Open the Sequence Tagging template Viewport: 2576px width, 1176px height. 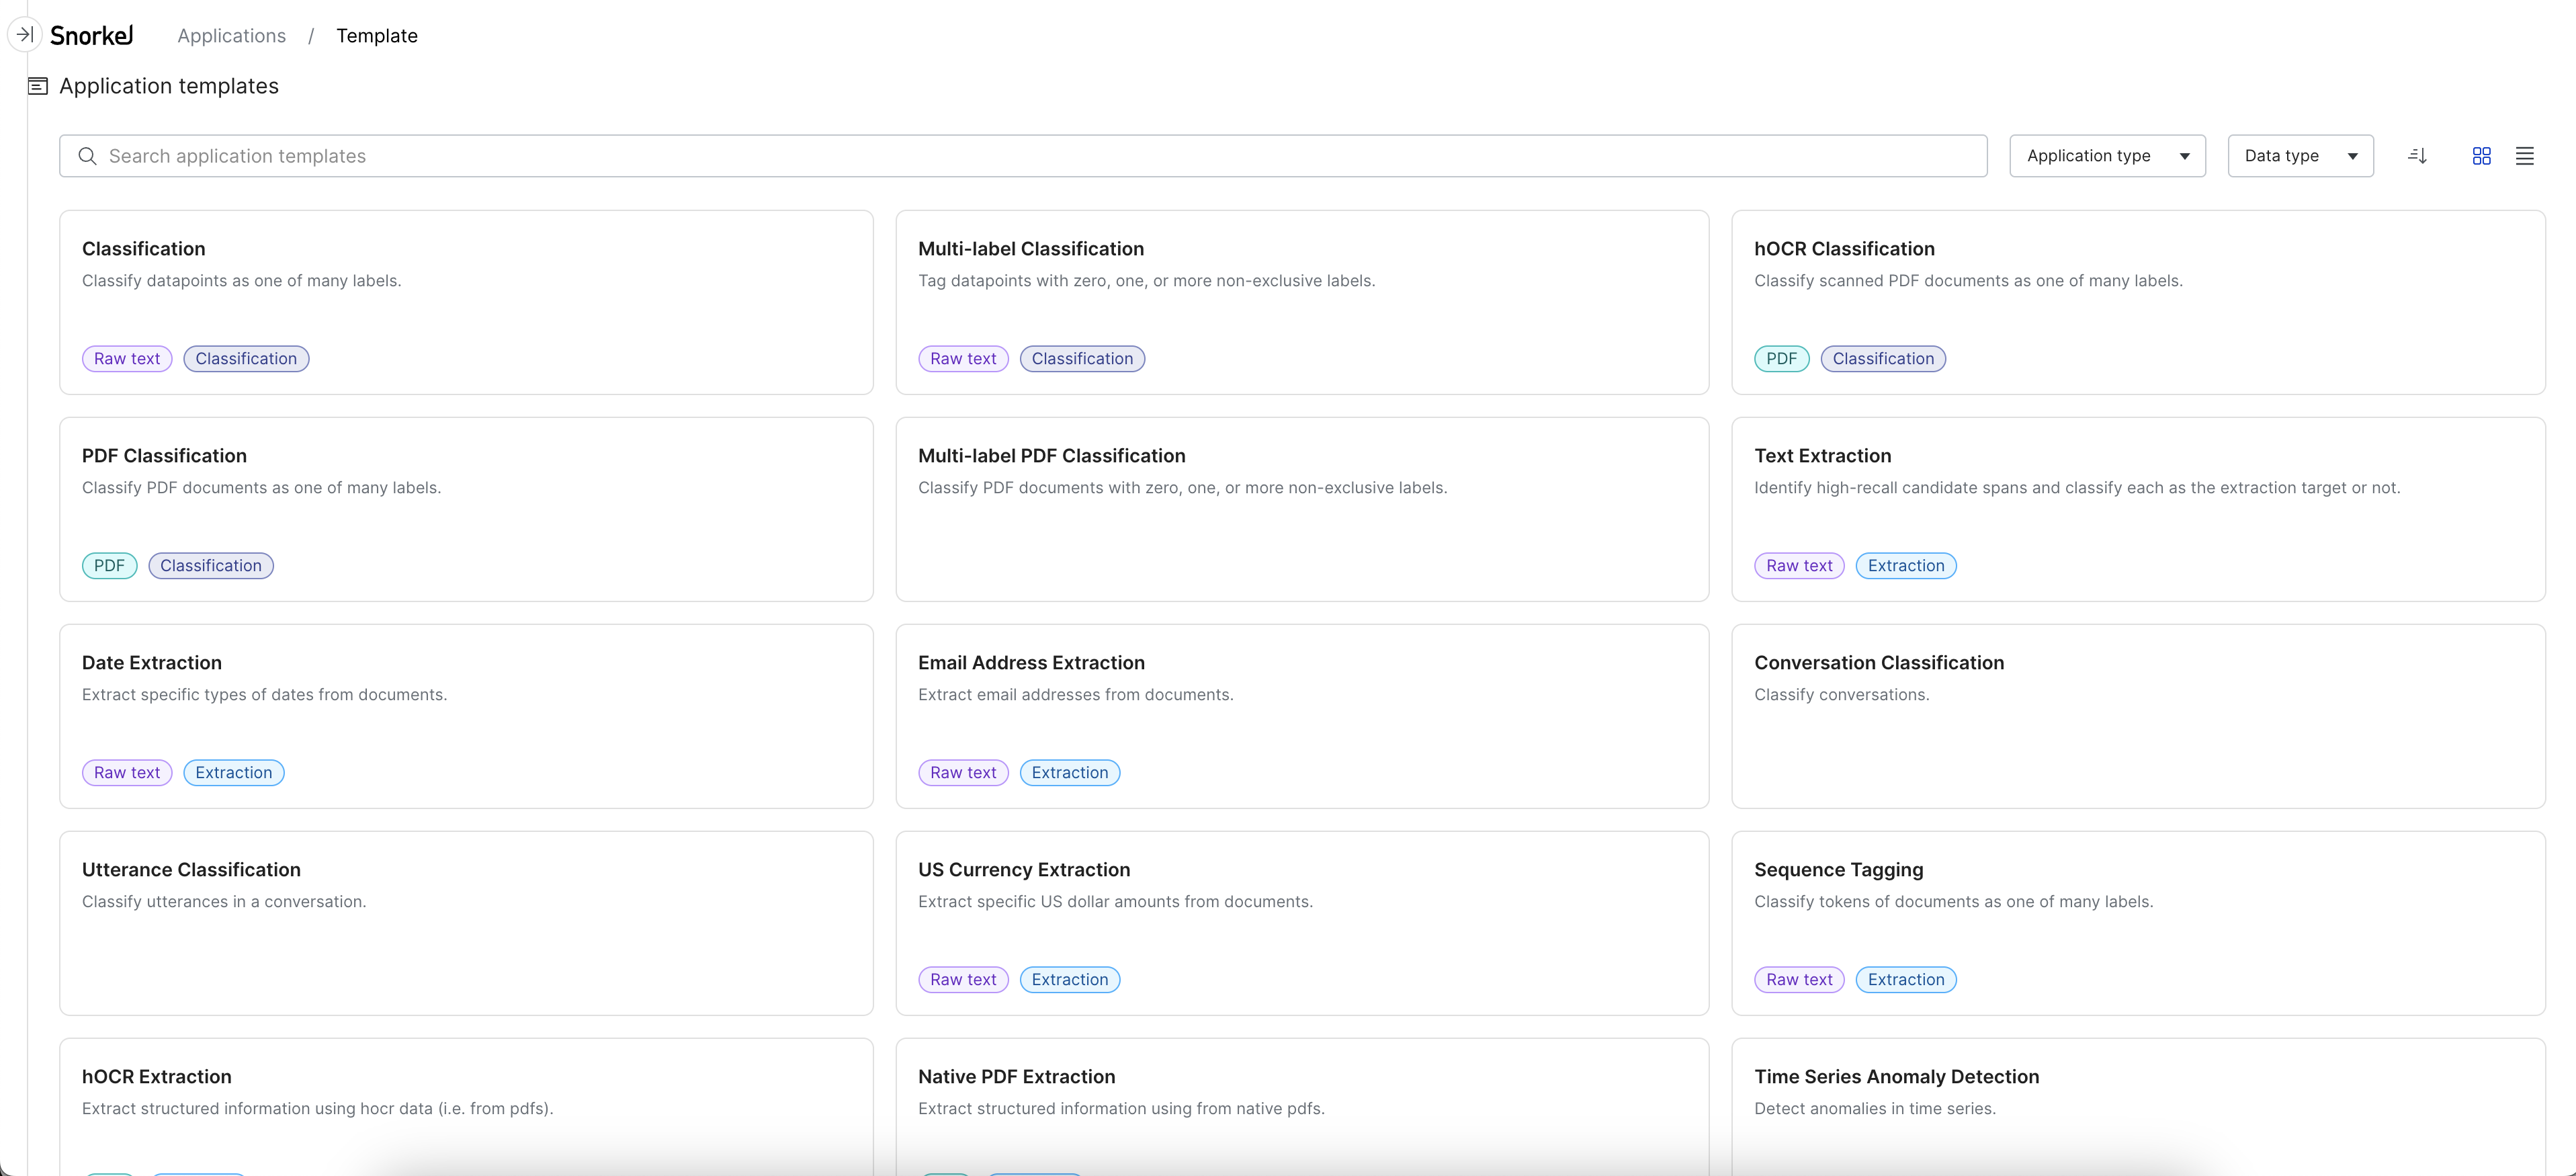1838,868
